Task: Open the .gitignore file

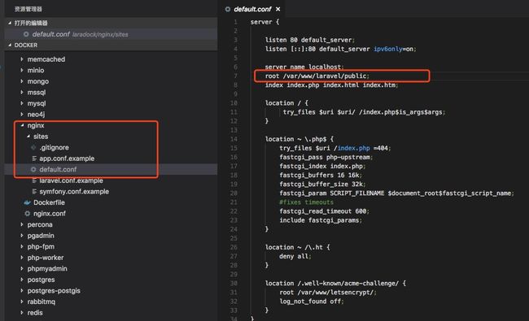Action: tap(54, 148)
